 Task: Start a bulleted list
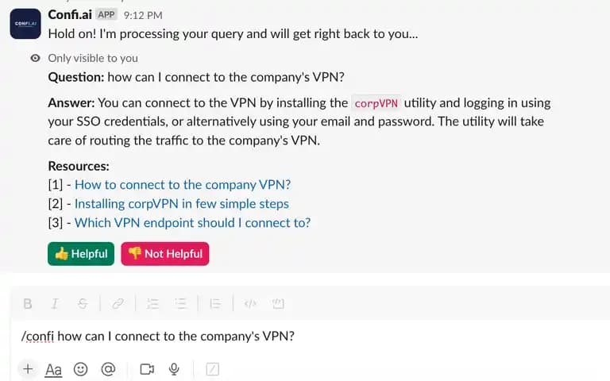pyautogui.click(x=180, y=304)
